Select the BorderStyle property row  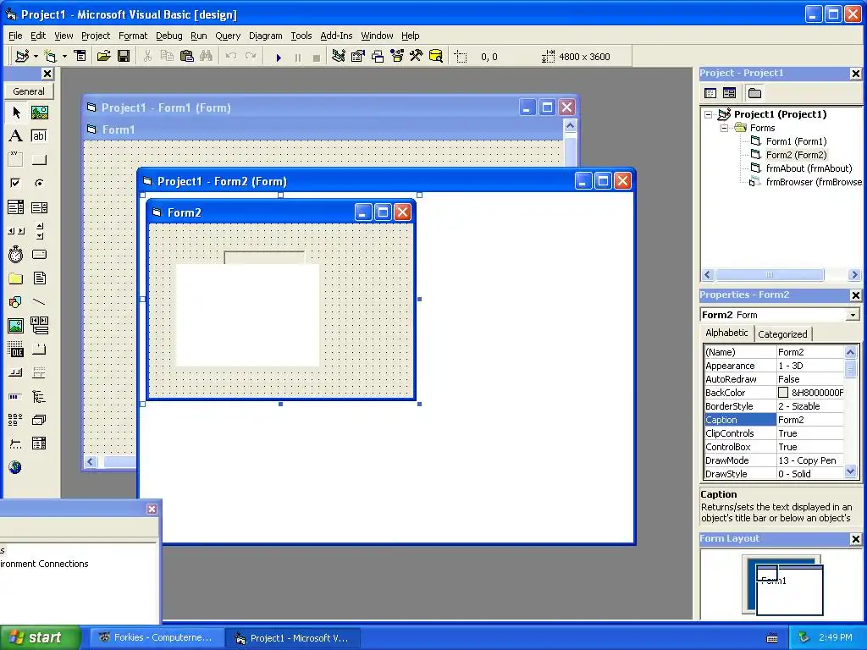click(774, 406)
